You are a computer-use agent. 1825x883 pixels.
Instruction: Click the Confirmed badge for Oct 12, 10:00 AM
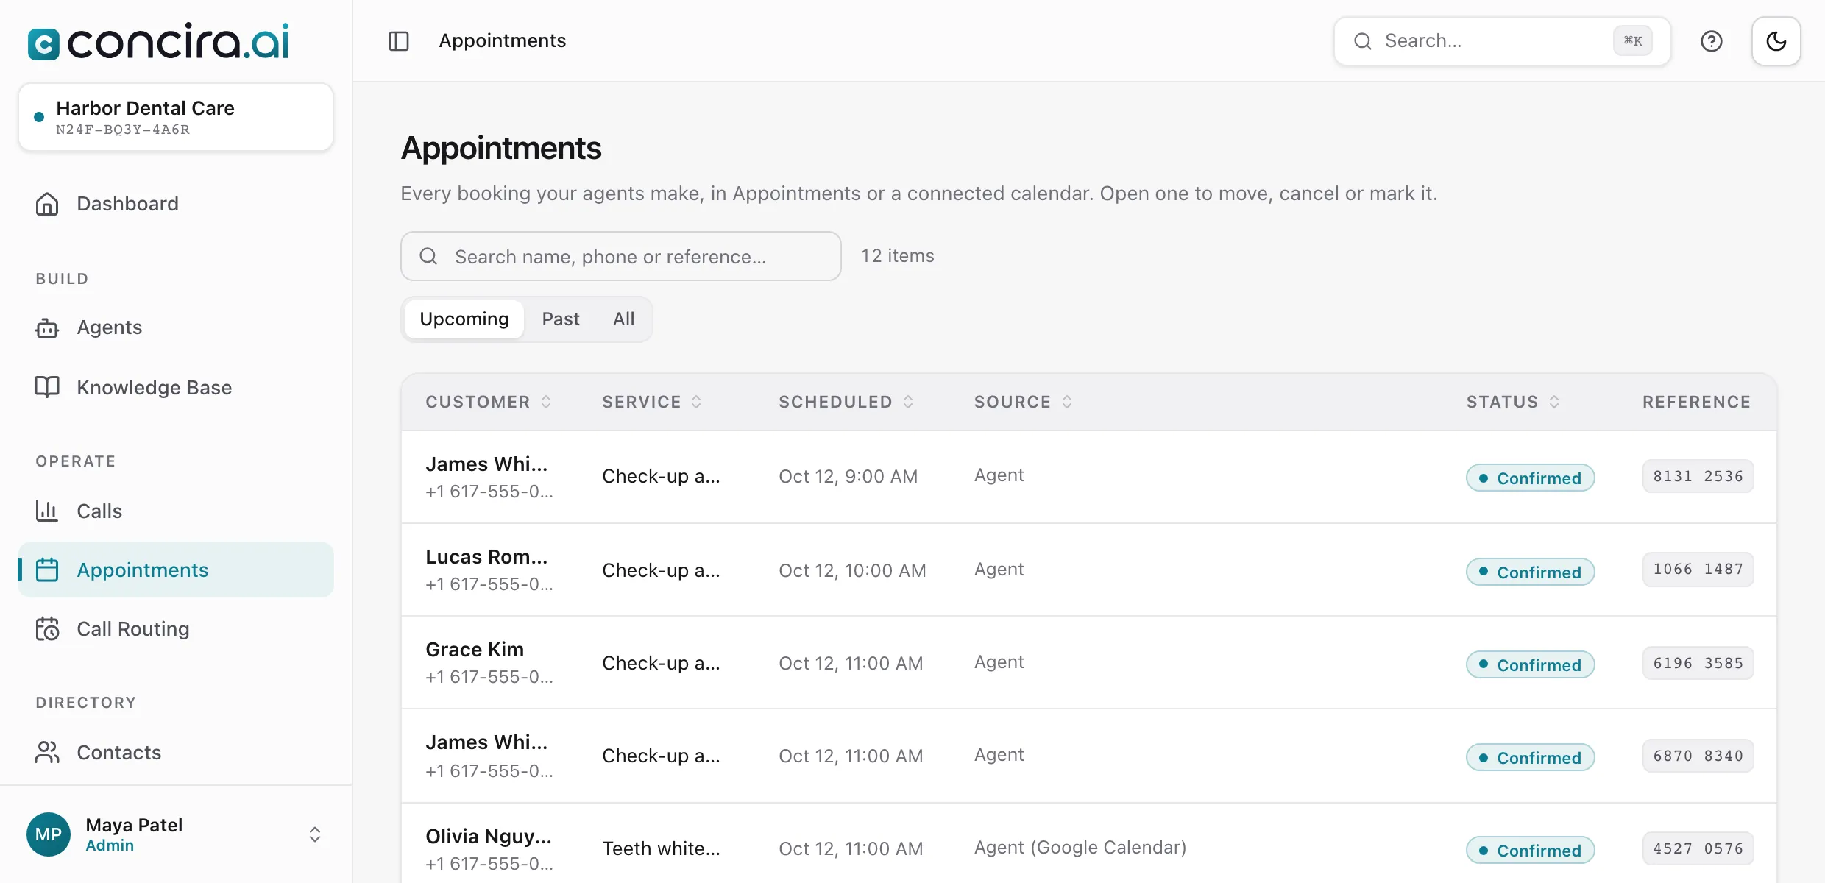[x=1531, y=572]
